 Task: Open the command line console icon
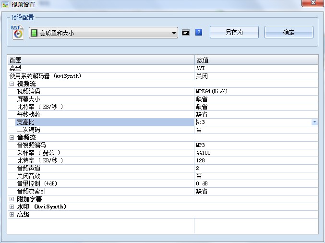[x=185, y=33]
